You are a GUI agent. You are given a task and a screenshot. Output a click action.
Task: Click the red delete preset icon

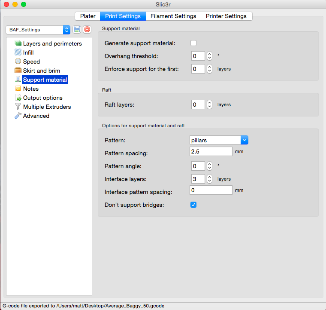point(87,30)
